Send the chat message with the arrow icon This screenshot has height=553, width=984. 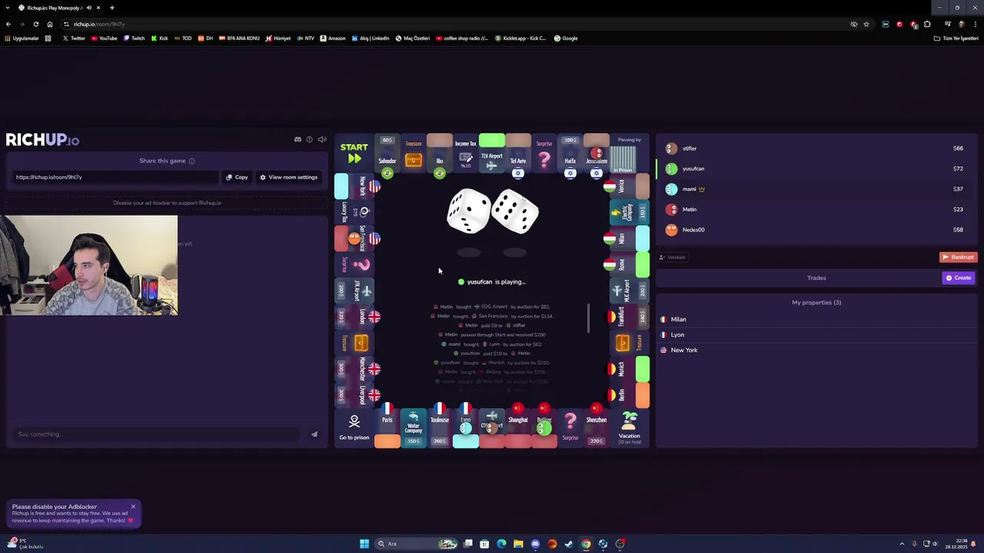pyautogui.click(x=314, y=434)
